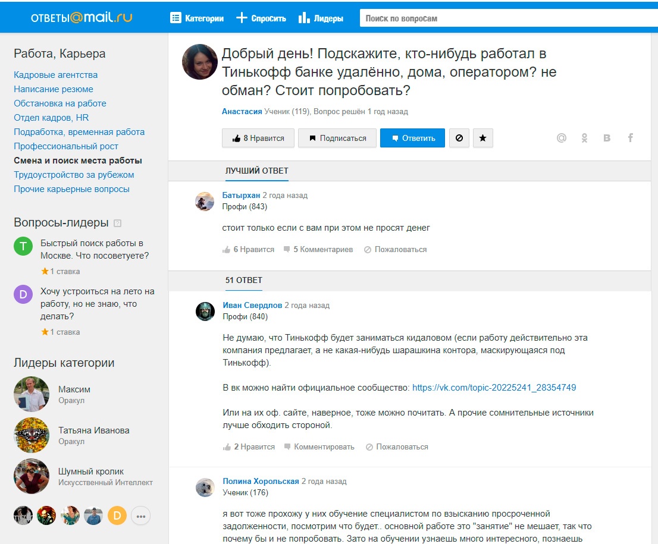The width and height of the screenshot is (658, 544).
Task: Like Батырхан's answer (6 Нравится)
Action: (x=249, y=250)
